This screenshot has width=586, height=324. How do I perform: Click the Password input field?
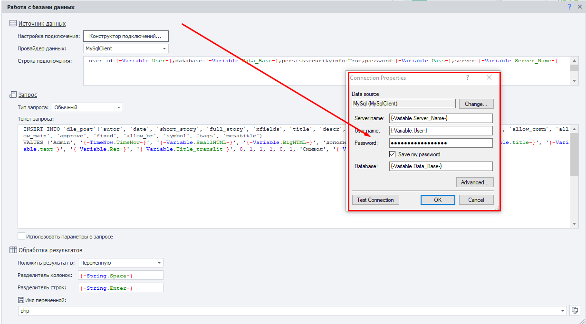(x=440, y=143)
